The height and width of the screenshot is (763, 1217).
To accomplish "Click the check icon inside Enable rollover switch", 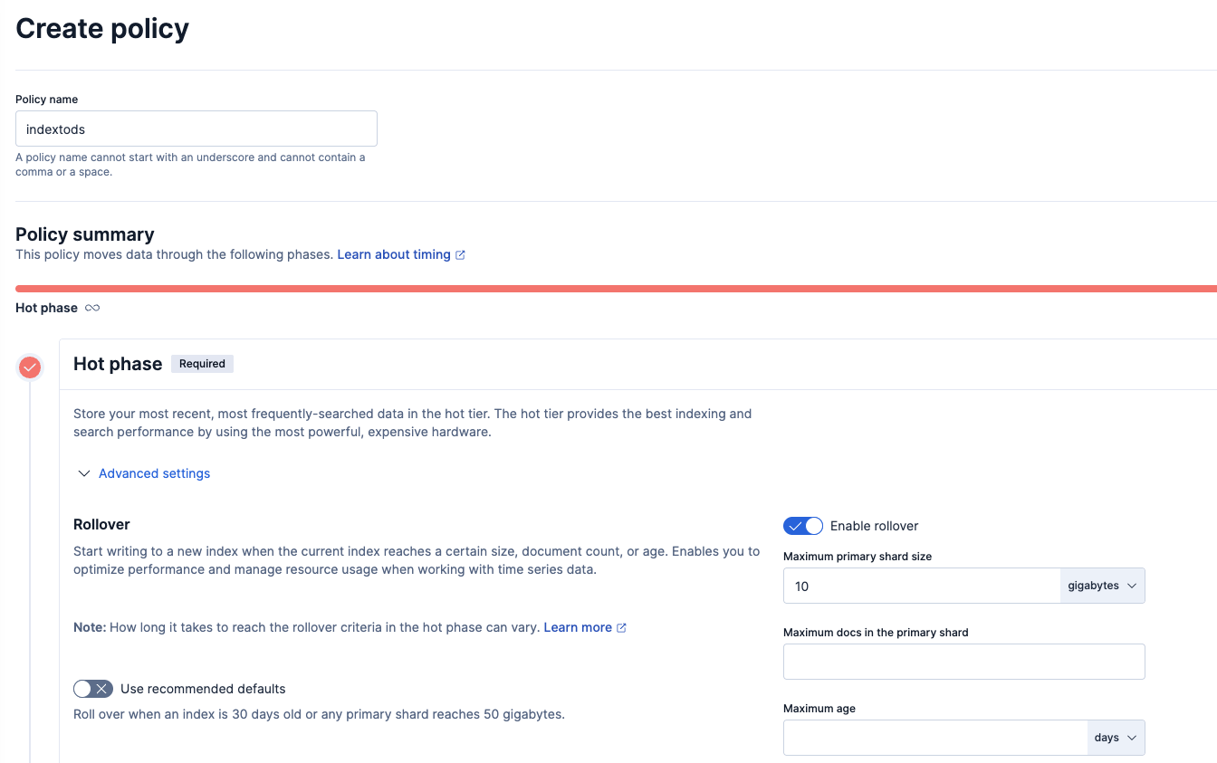I will [x=795, y=525].
